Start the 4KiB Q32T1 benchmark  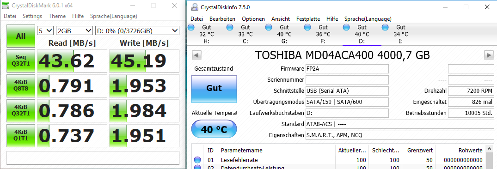point(21,111)
